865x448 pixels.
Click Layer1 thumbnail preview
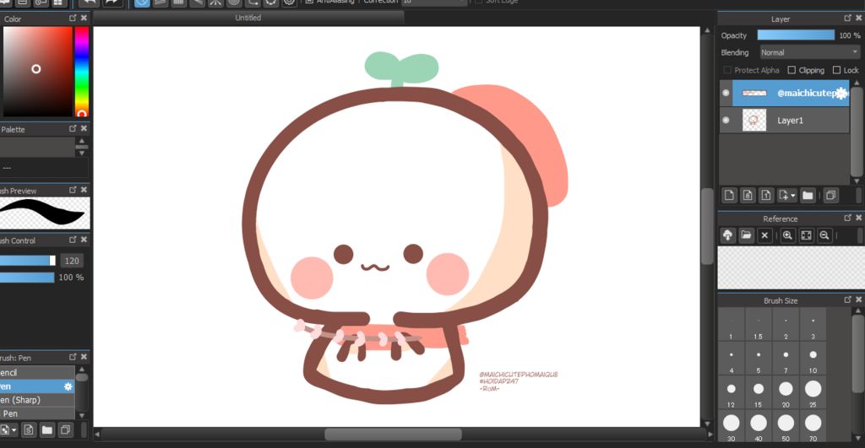pyautogui.click(x=754, y=120)
